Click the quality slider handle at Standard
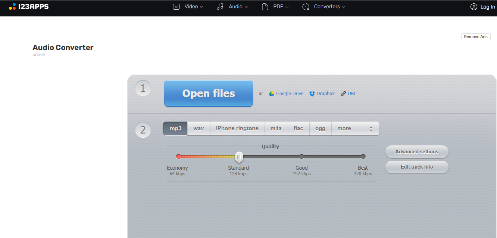The image size is (497, 238). (x=239, y=157)
